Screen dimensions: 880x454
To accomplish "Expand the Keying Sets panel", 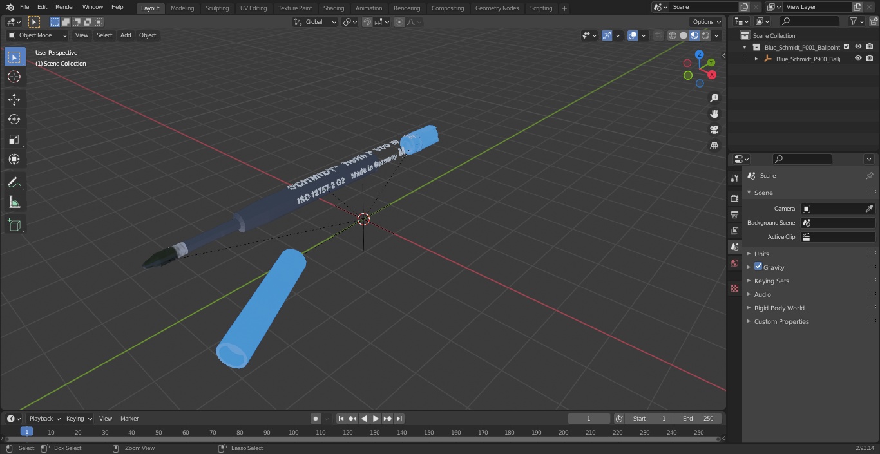I will [x=771, y=281].
